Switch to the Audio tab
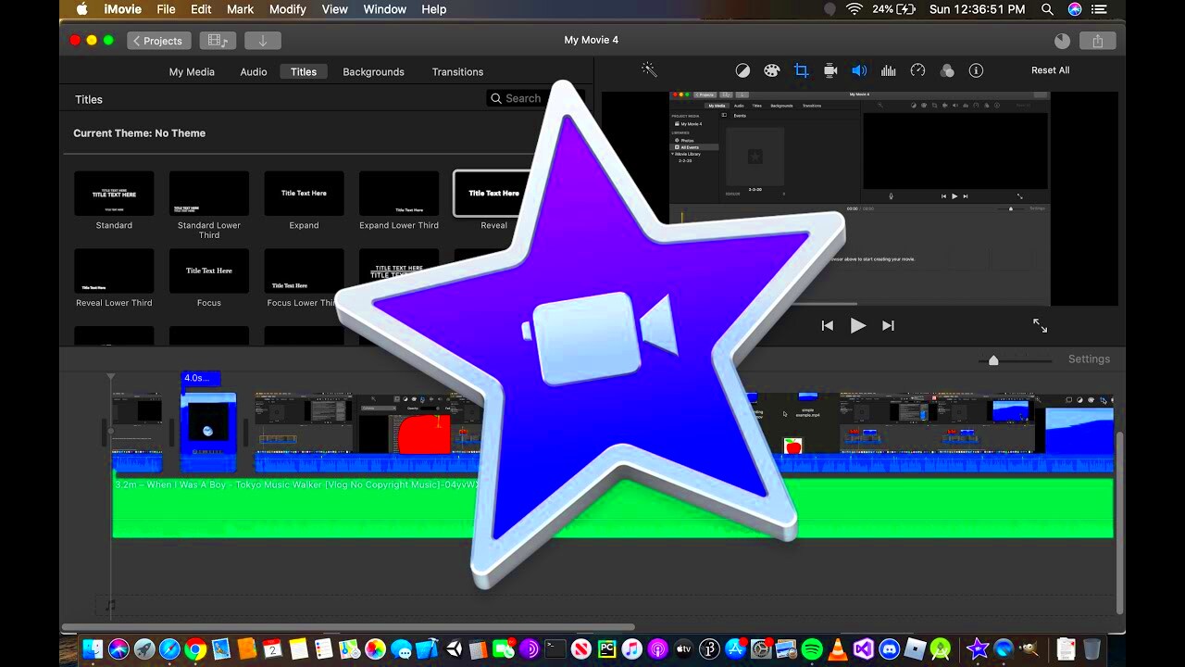 pyautogui.click(x=254, y=71)
